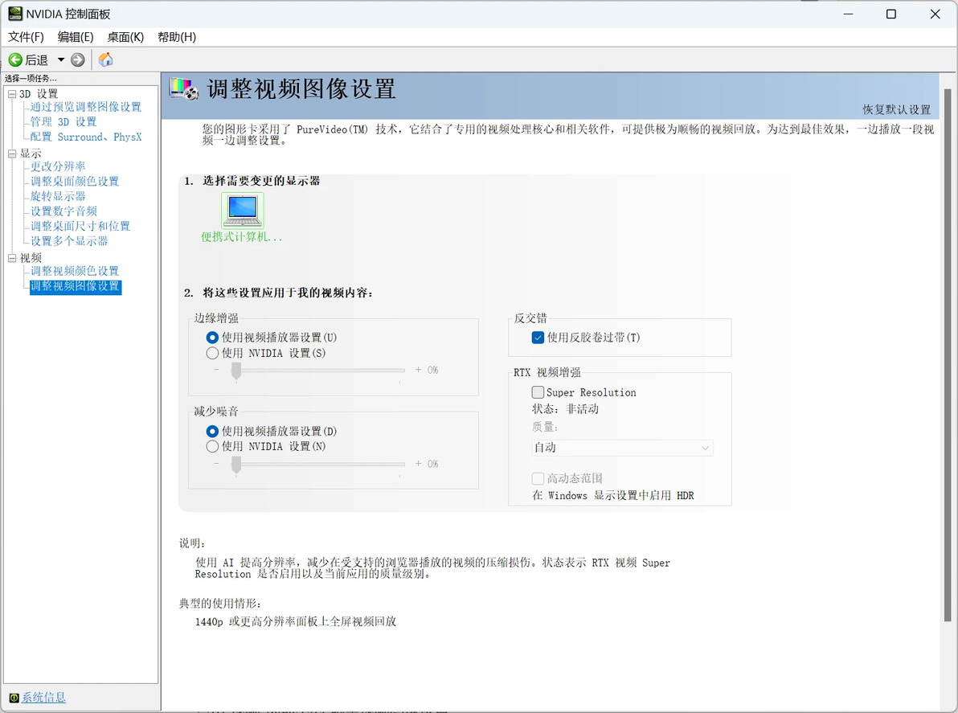The image size is (958, 713).
Task: Open the 桌面(K) menu
Action: (x=125, y=37)
